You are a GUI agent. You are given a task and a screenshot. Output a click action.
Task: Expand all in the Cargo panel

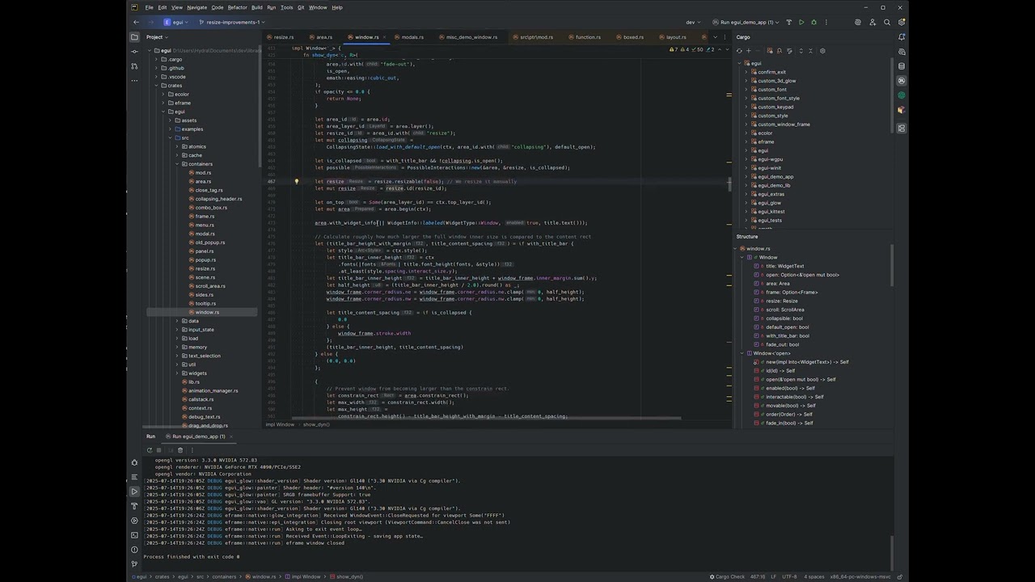801,51
